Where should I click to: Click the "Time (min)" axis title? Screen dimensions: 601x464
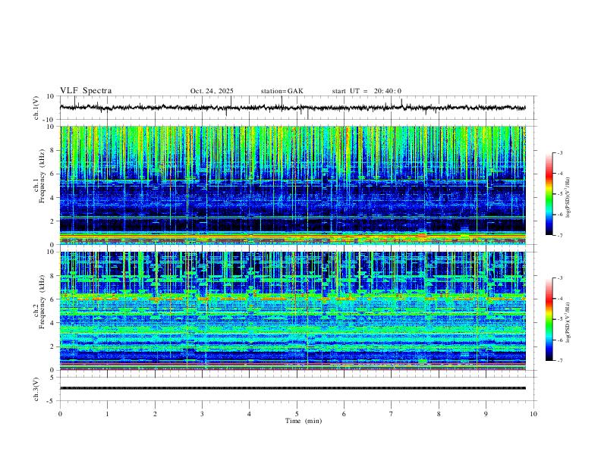click(304, 421)
